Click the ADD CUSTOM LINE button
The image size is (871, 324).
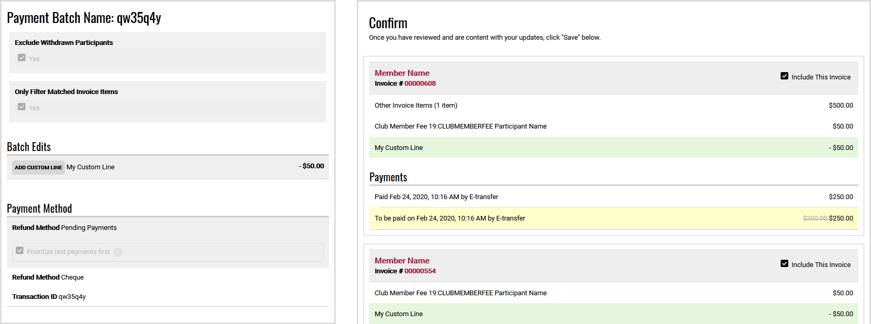click(x=38, y=167)
